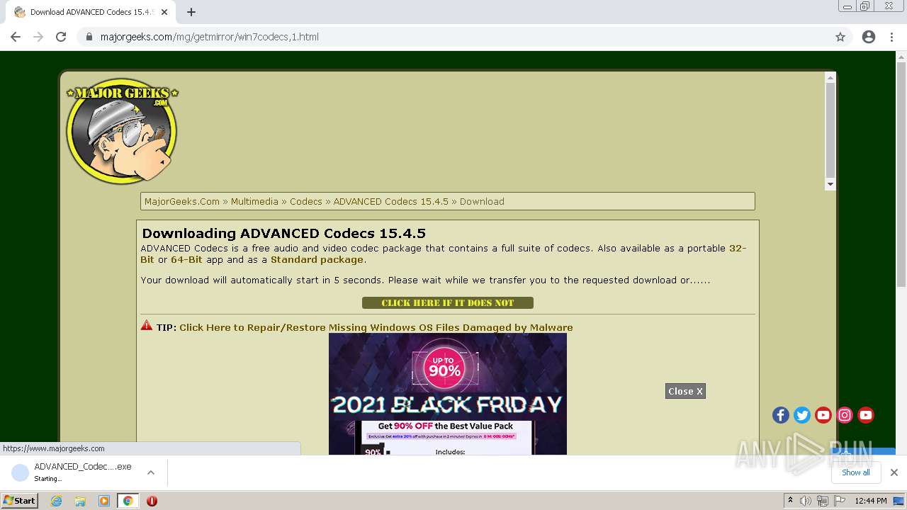Open MajorGeeks.Com breadcrumb link

pyautogui.click(x=182, y=202)
